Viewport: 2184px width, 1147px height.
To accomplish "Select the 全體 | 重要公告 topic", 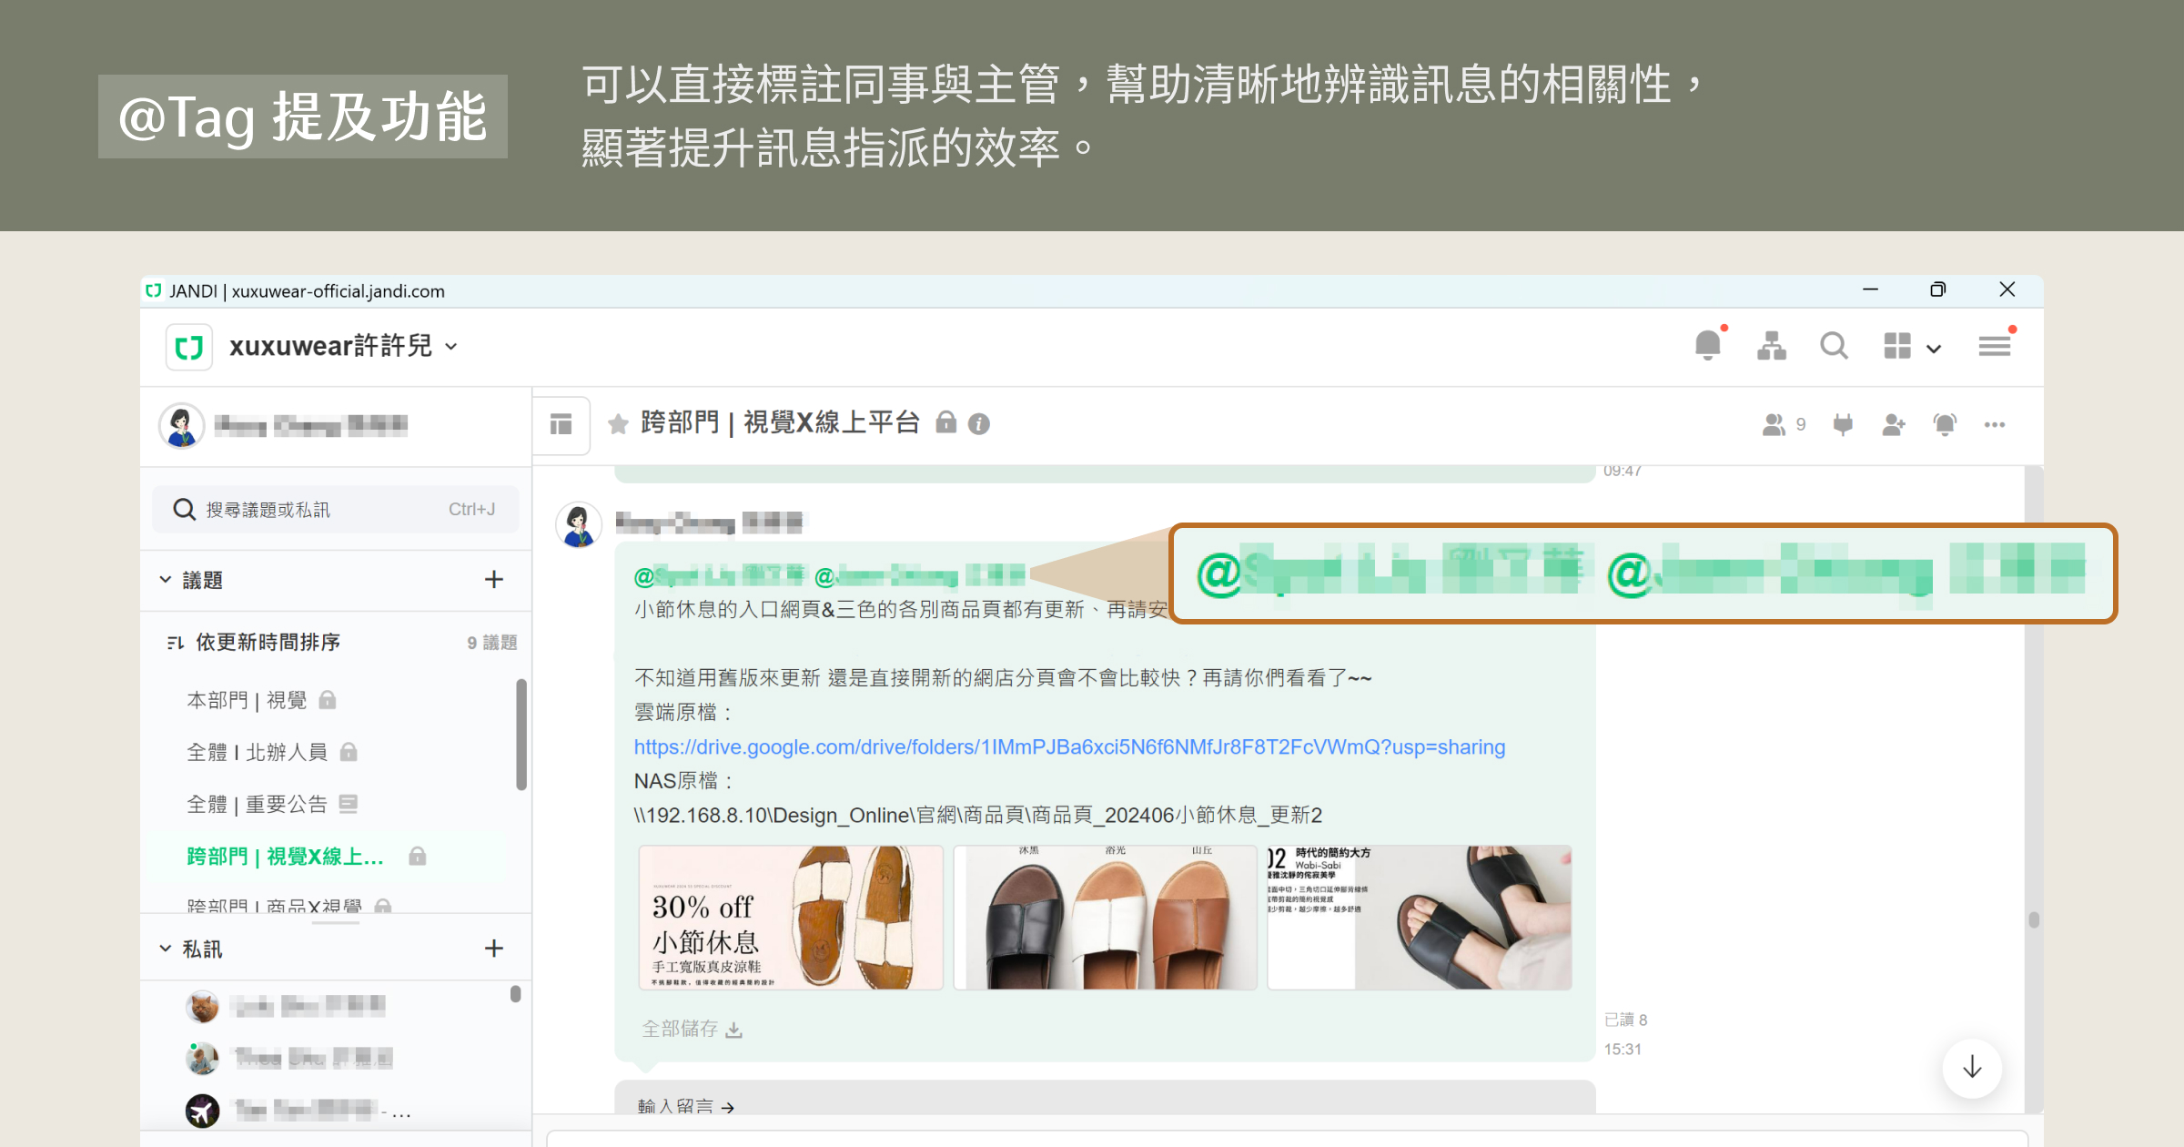I will point(257,804).
